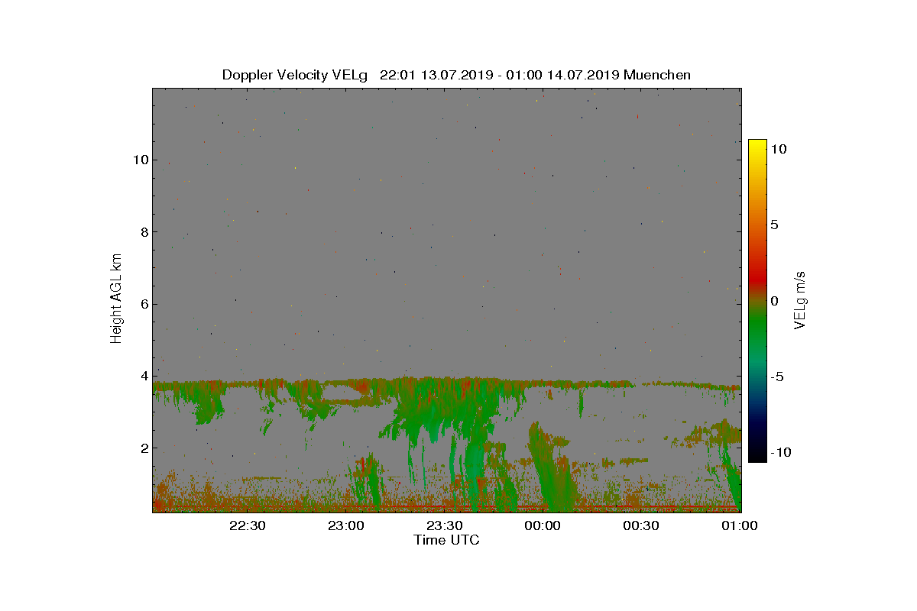Click the colorbar value 5 label
The image size is (917, 611).
774,225
